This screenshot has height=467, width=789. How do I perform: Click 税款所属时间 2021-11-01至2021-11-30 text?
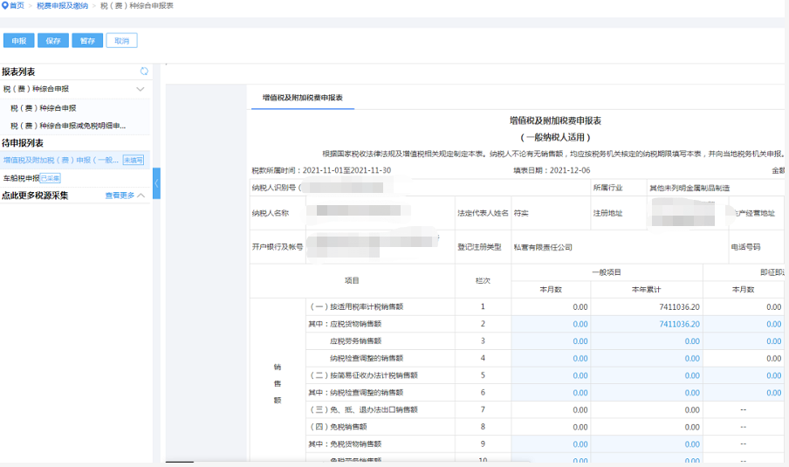(321, 170)
